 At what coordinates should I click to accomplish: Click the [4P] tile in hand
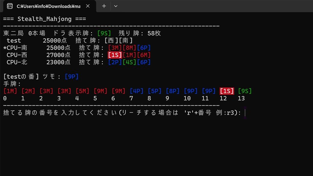click(137, 91)
